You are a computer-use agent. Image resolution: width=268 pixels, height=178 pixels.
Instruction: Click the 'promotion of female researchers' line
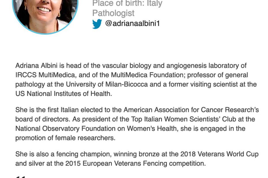coord(65,138)
